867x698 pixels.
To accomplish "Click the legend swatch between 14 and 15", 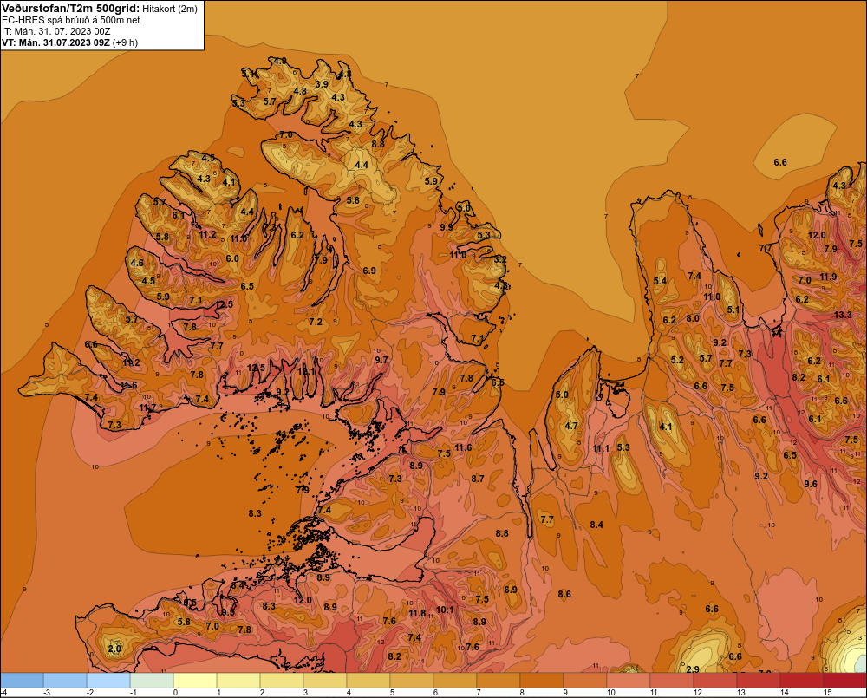I will pyautogui.click(x=802, y=681).
